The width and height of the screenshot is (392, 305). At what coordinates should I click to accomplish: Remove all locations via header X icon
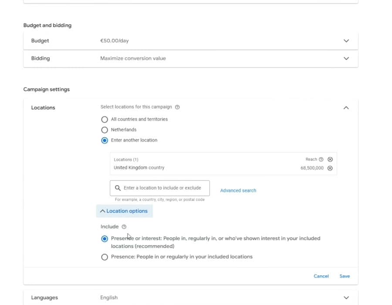[330, 159]
